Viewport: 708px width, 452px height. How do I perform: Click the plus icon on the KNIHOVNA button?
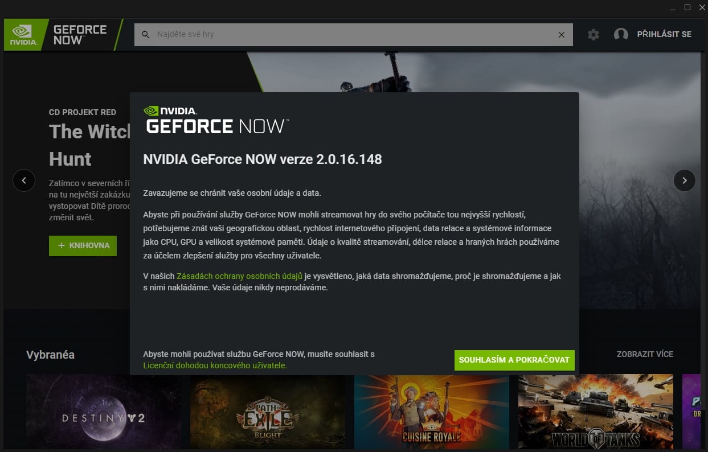coord(60,245)
